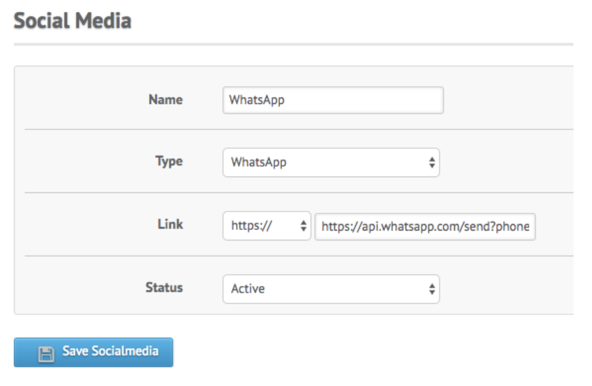Click the https:// text in protocol selector
592x386 pixels.
251,226
